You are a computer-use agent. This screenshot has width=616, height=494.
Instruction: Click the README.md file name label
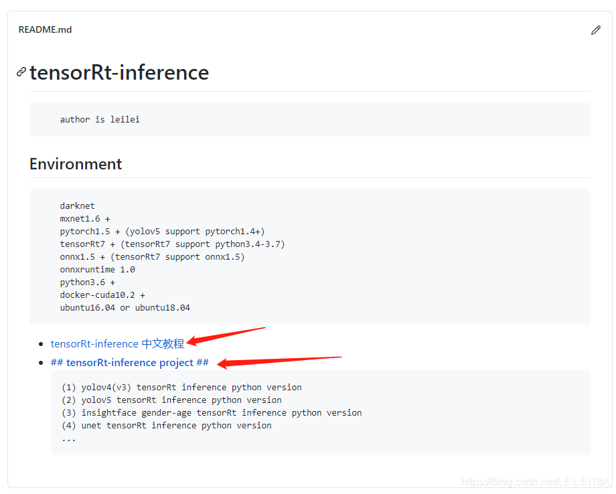click(45, 29)
